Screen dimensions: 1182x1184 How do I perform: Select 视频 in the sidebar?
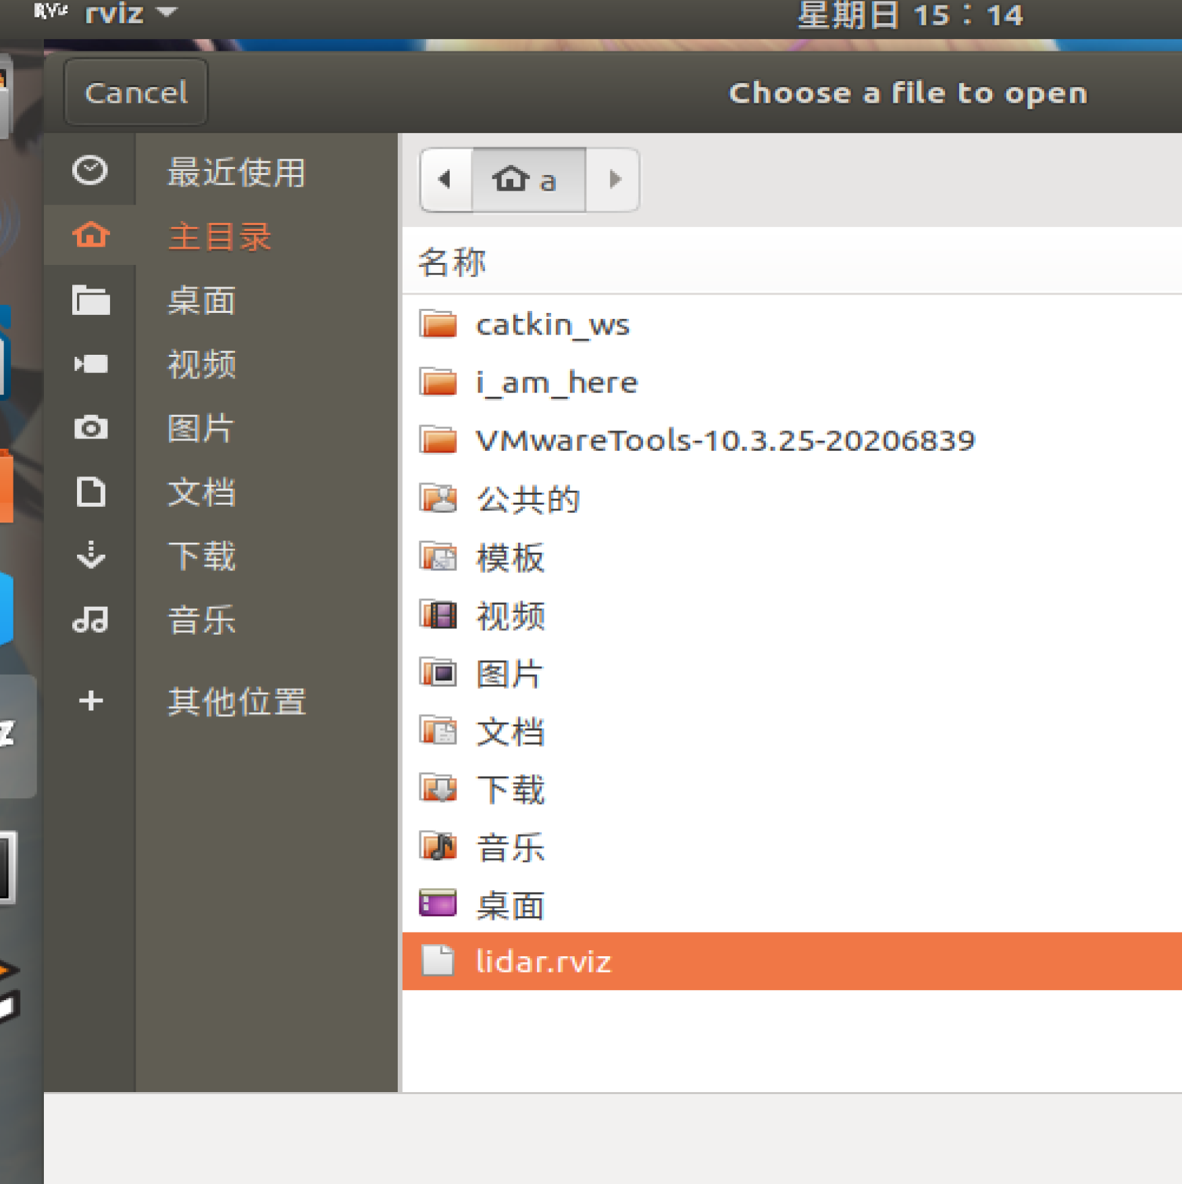tap(202, 364)
